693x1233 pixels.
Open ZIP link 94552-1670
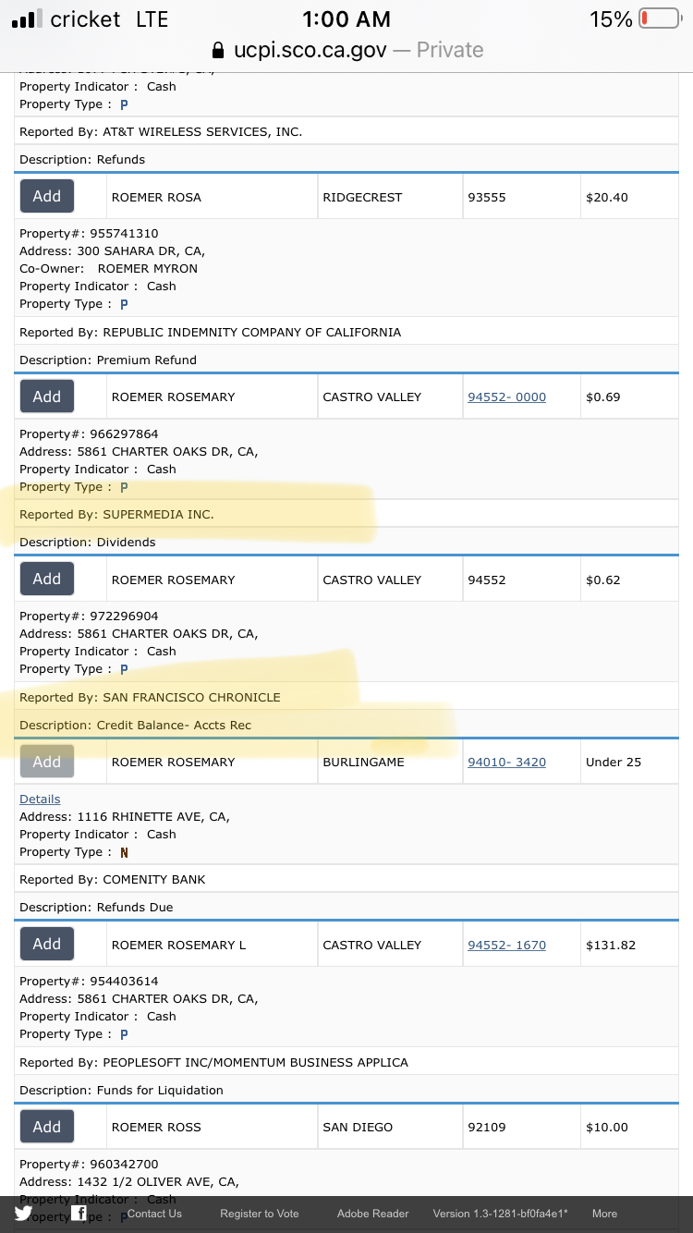point(506,945)
